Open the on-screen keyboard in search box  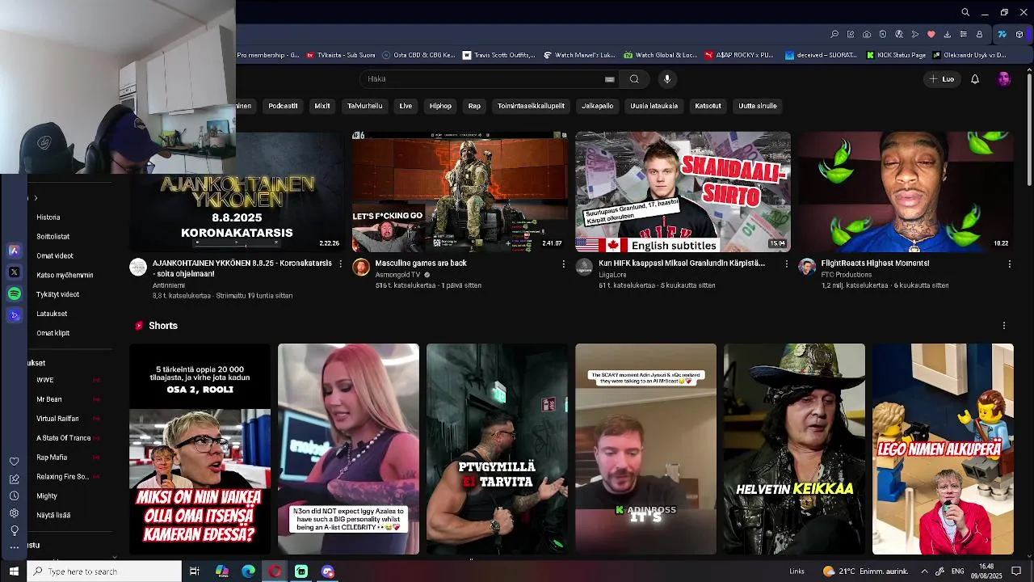[x=609, y=79]
